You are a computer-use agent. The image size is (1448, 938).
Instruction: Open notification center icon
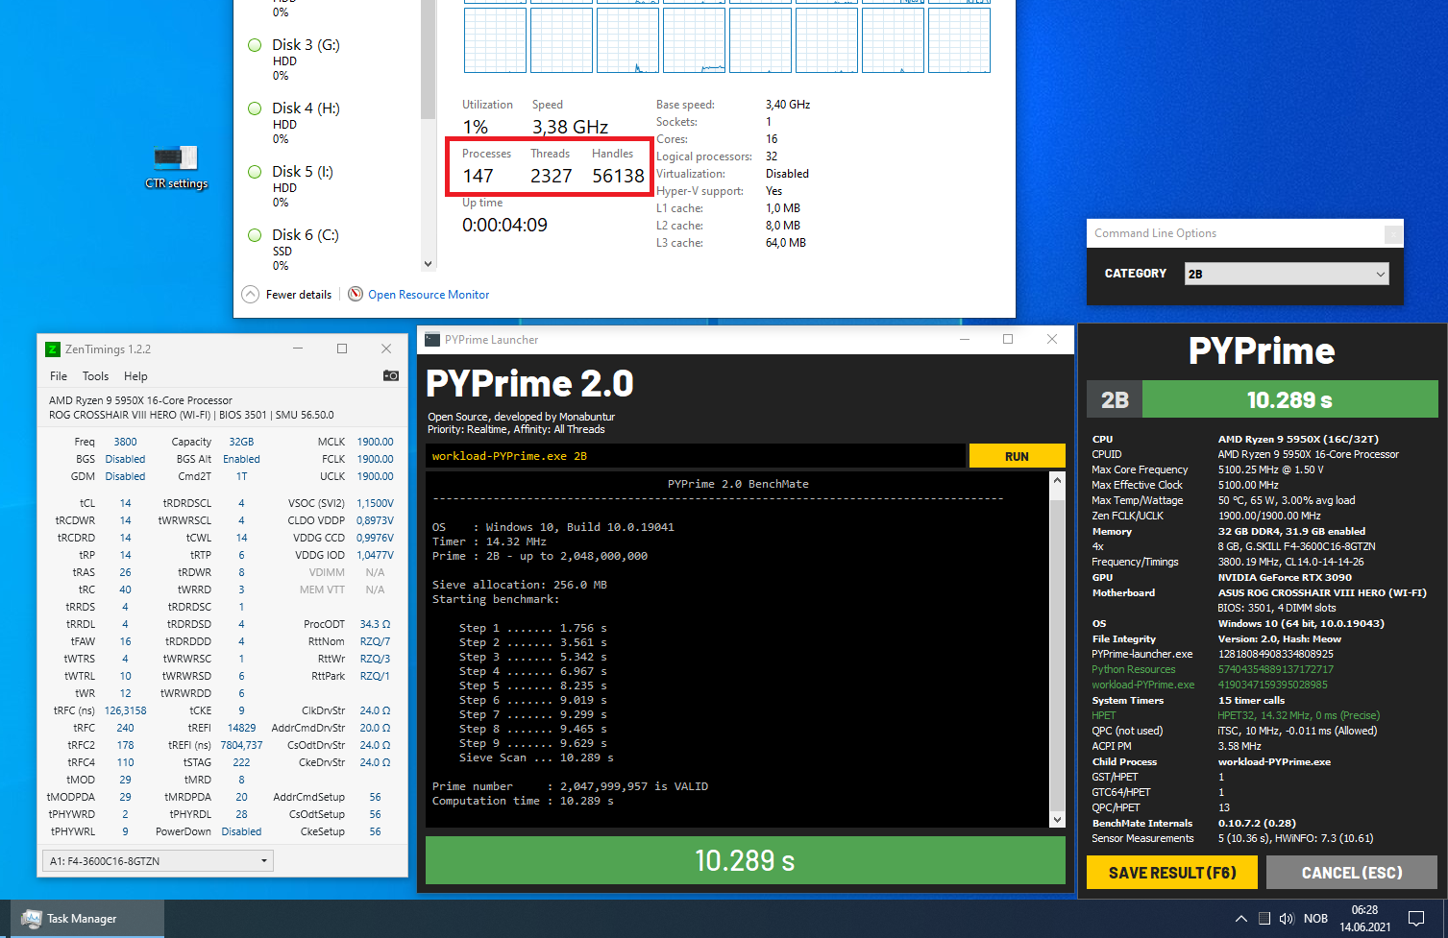(x=1416, y=919)
